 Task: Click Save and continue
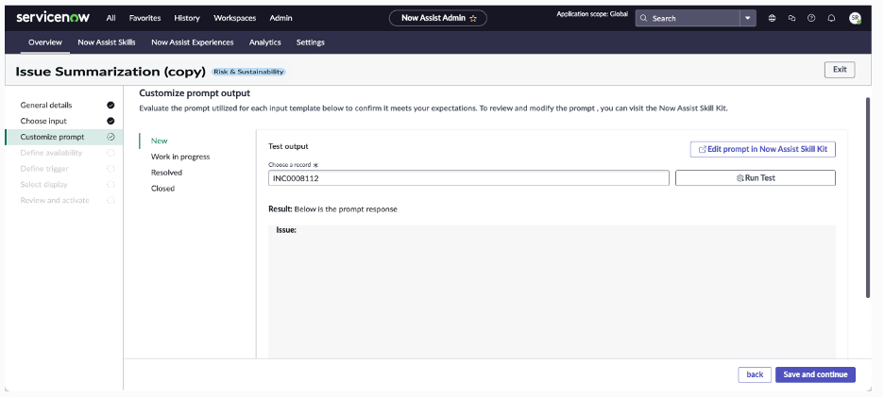coord(815,374)
